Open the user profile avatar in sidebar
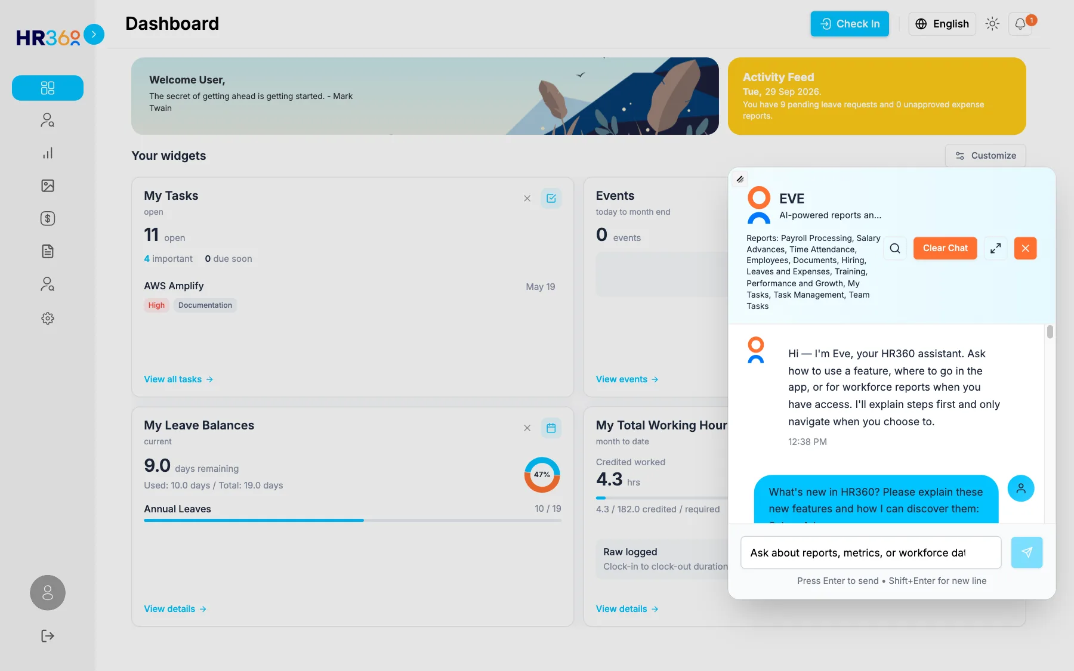Viewport: 1074px width, 671px height. tap(48, 592)
